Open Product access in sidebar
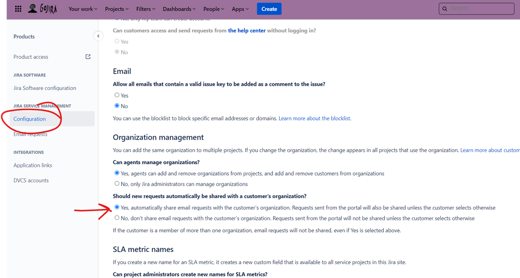520x278 pixels. tap(31, 57)
